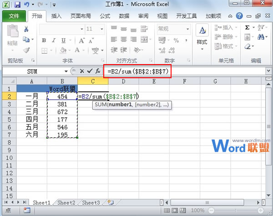Confirm formula with the Enter checkmark
The image size is (273, 216).
click(x=90, y=71)
